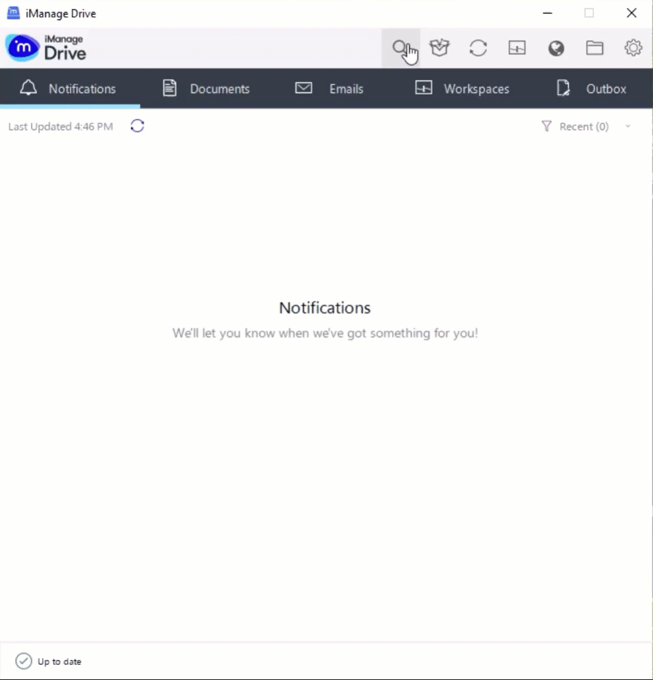Image resolution: width=653 pixels, height=680 pixels.
Task: Click the filter funnel icon
Action: point(546,127)
